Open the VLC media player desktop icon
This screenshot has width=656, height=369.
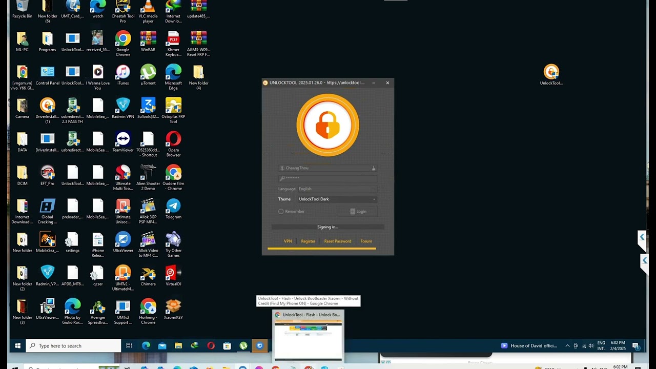(x=148, y=12)
